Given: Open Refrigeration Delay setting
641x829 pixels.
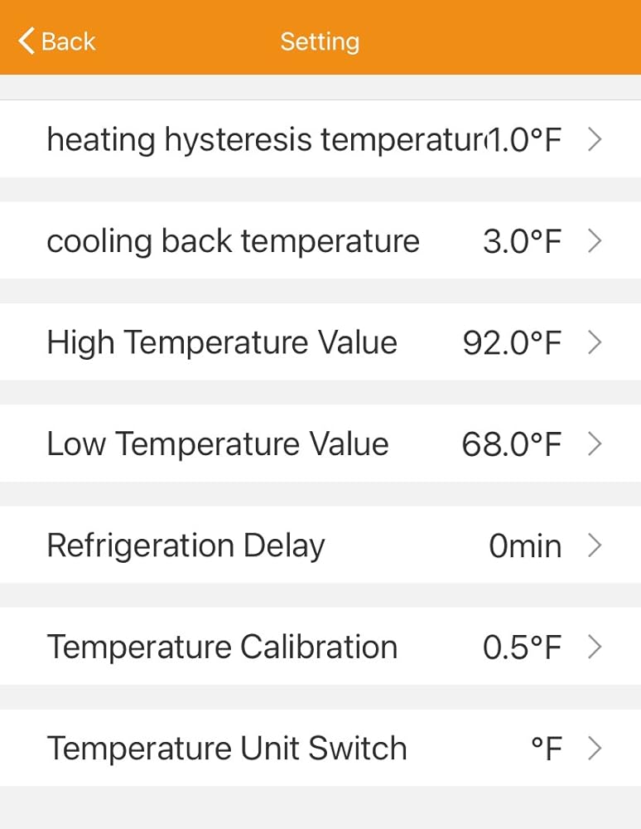Looking at the screenshot, I should [186, 545].
